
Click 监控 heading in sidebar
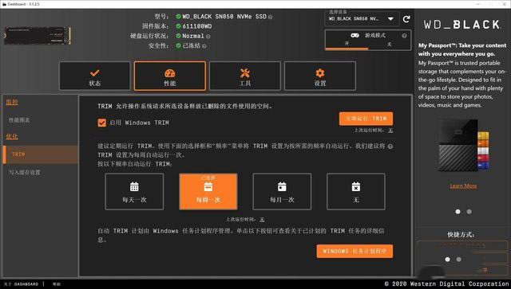pos(12,102)
